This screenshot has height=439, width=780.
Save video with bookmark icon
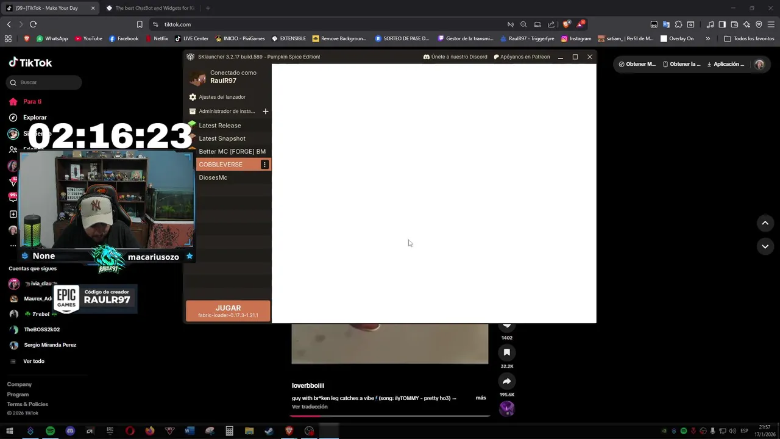point(506,352)
